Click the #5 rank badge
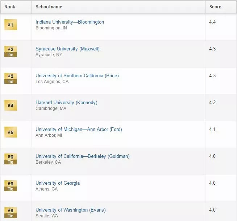Image resolution: width=237 pixels, height=221 pixels. 11,132
